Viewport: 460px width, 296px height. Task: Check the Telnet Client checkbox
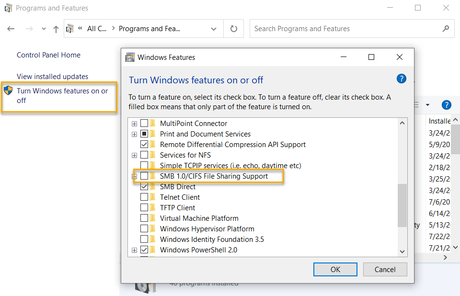tap(144, 197)
